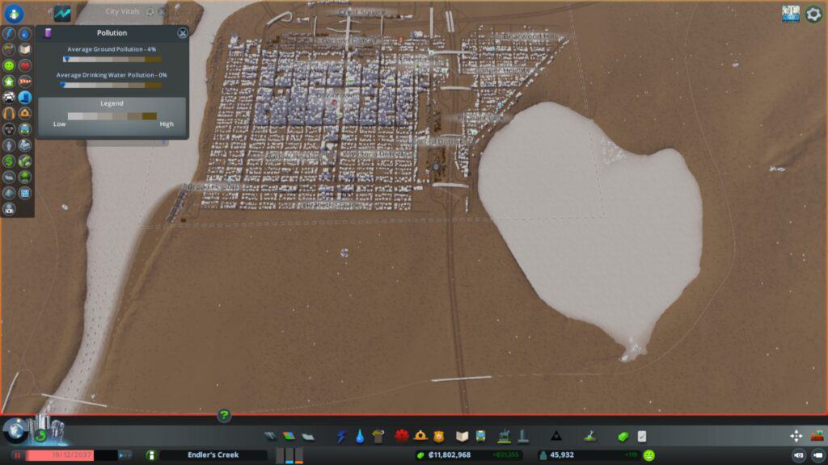This screenshot has width=828, height=465.
Task: Toggle the bulldozer tool
Action: (x=817, y=436)
